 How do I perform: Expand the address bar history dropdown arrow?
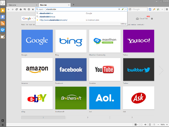(126, 9)
